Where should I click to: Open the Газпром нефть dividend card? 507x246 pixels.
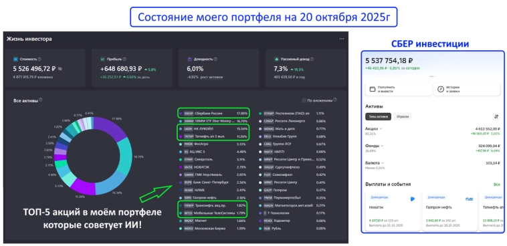(449, 211)
